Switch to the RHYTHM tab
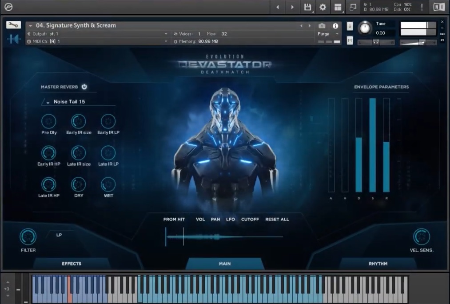The height and width of the screenshot is (304, 450). 378,264
